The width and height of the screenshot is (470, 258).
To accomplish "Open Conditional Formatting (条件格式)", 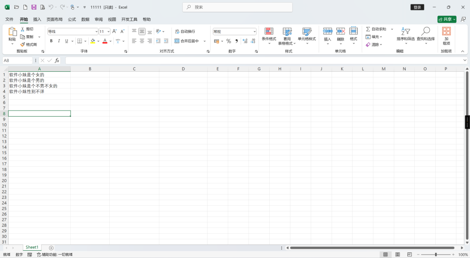I will 269,32.
